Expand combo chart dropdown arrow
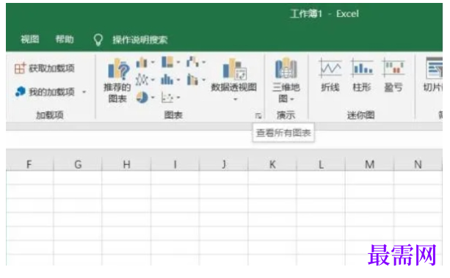450x278 pixels. tap(203, 80)
